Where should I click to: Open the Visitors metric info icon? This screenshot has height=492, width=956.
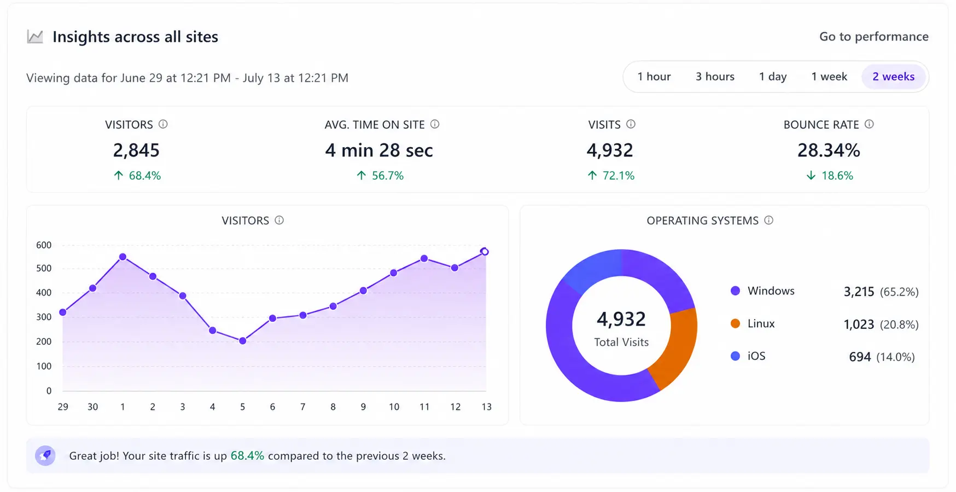click(x=163, y=124)
